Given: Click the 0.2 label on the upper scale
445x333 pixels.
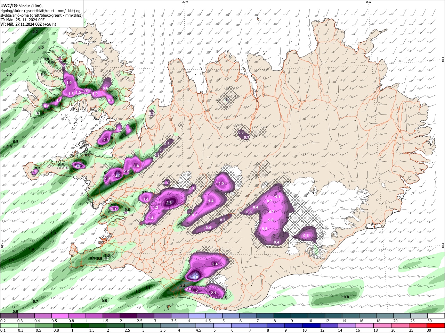Looking at the screenshot, I should pos(2,321).
